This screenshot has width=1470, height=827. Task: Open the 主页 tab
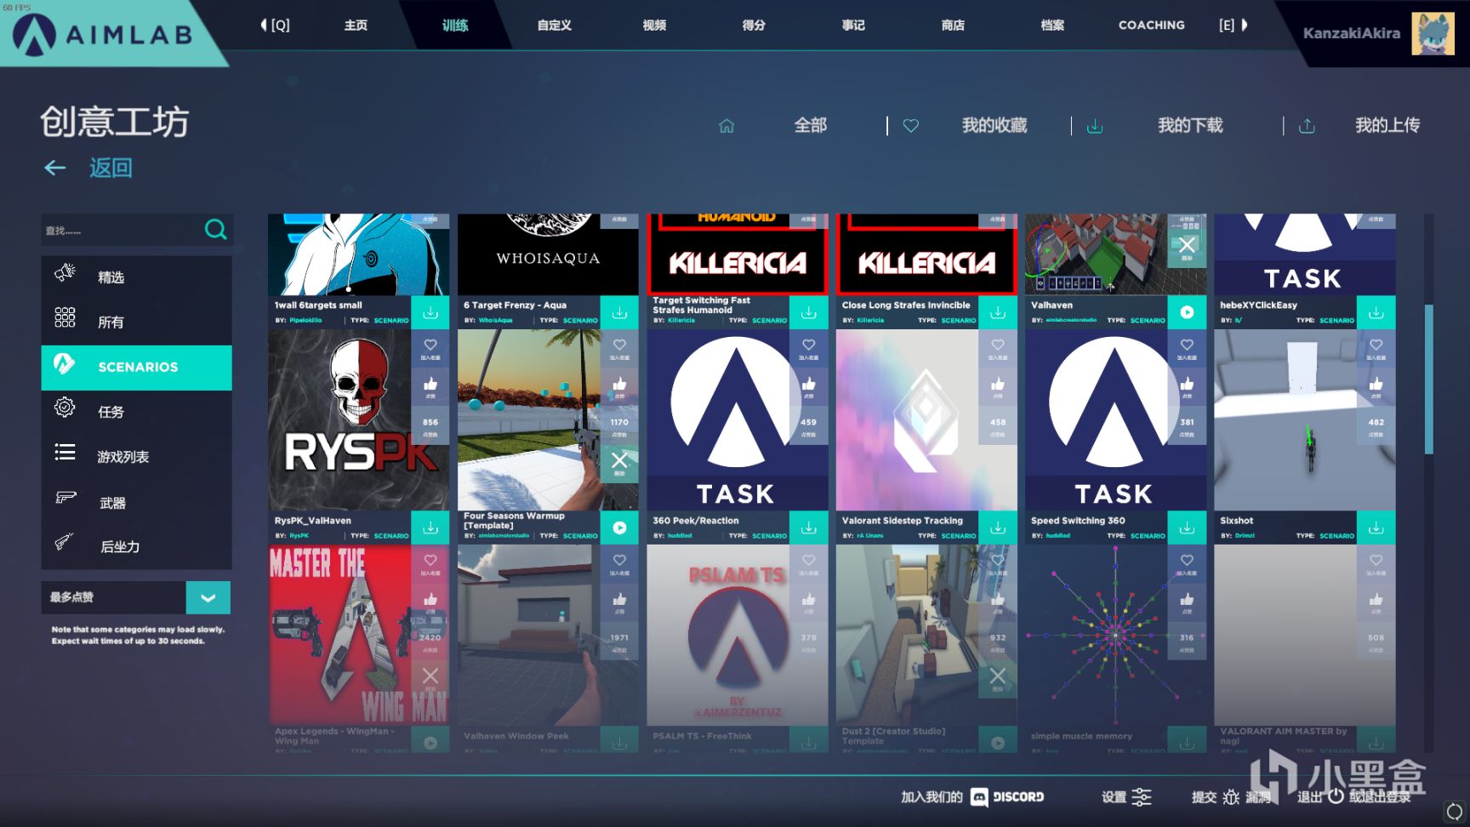(x=356, y=25)
